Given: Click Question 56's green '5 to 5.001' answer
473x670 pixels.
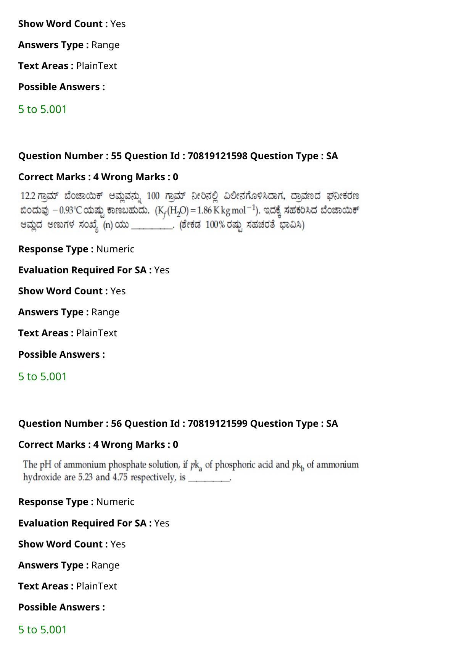Looking at the screenshot, I should [x=42, y=630].
